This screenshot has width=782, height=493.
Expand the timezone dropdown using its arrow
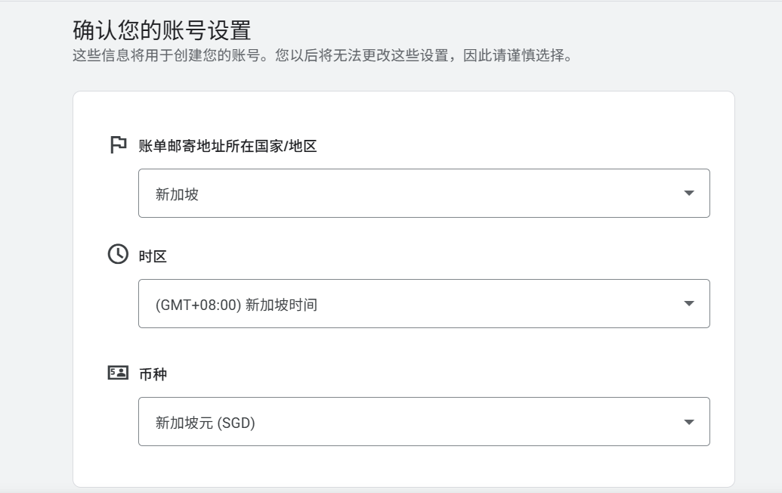pos(688,304)
